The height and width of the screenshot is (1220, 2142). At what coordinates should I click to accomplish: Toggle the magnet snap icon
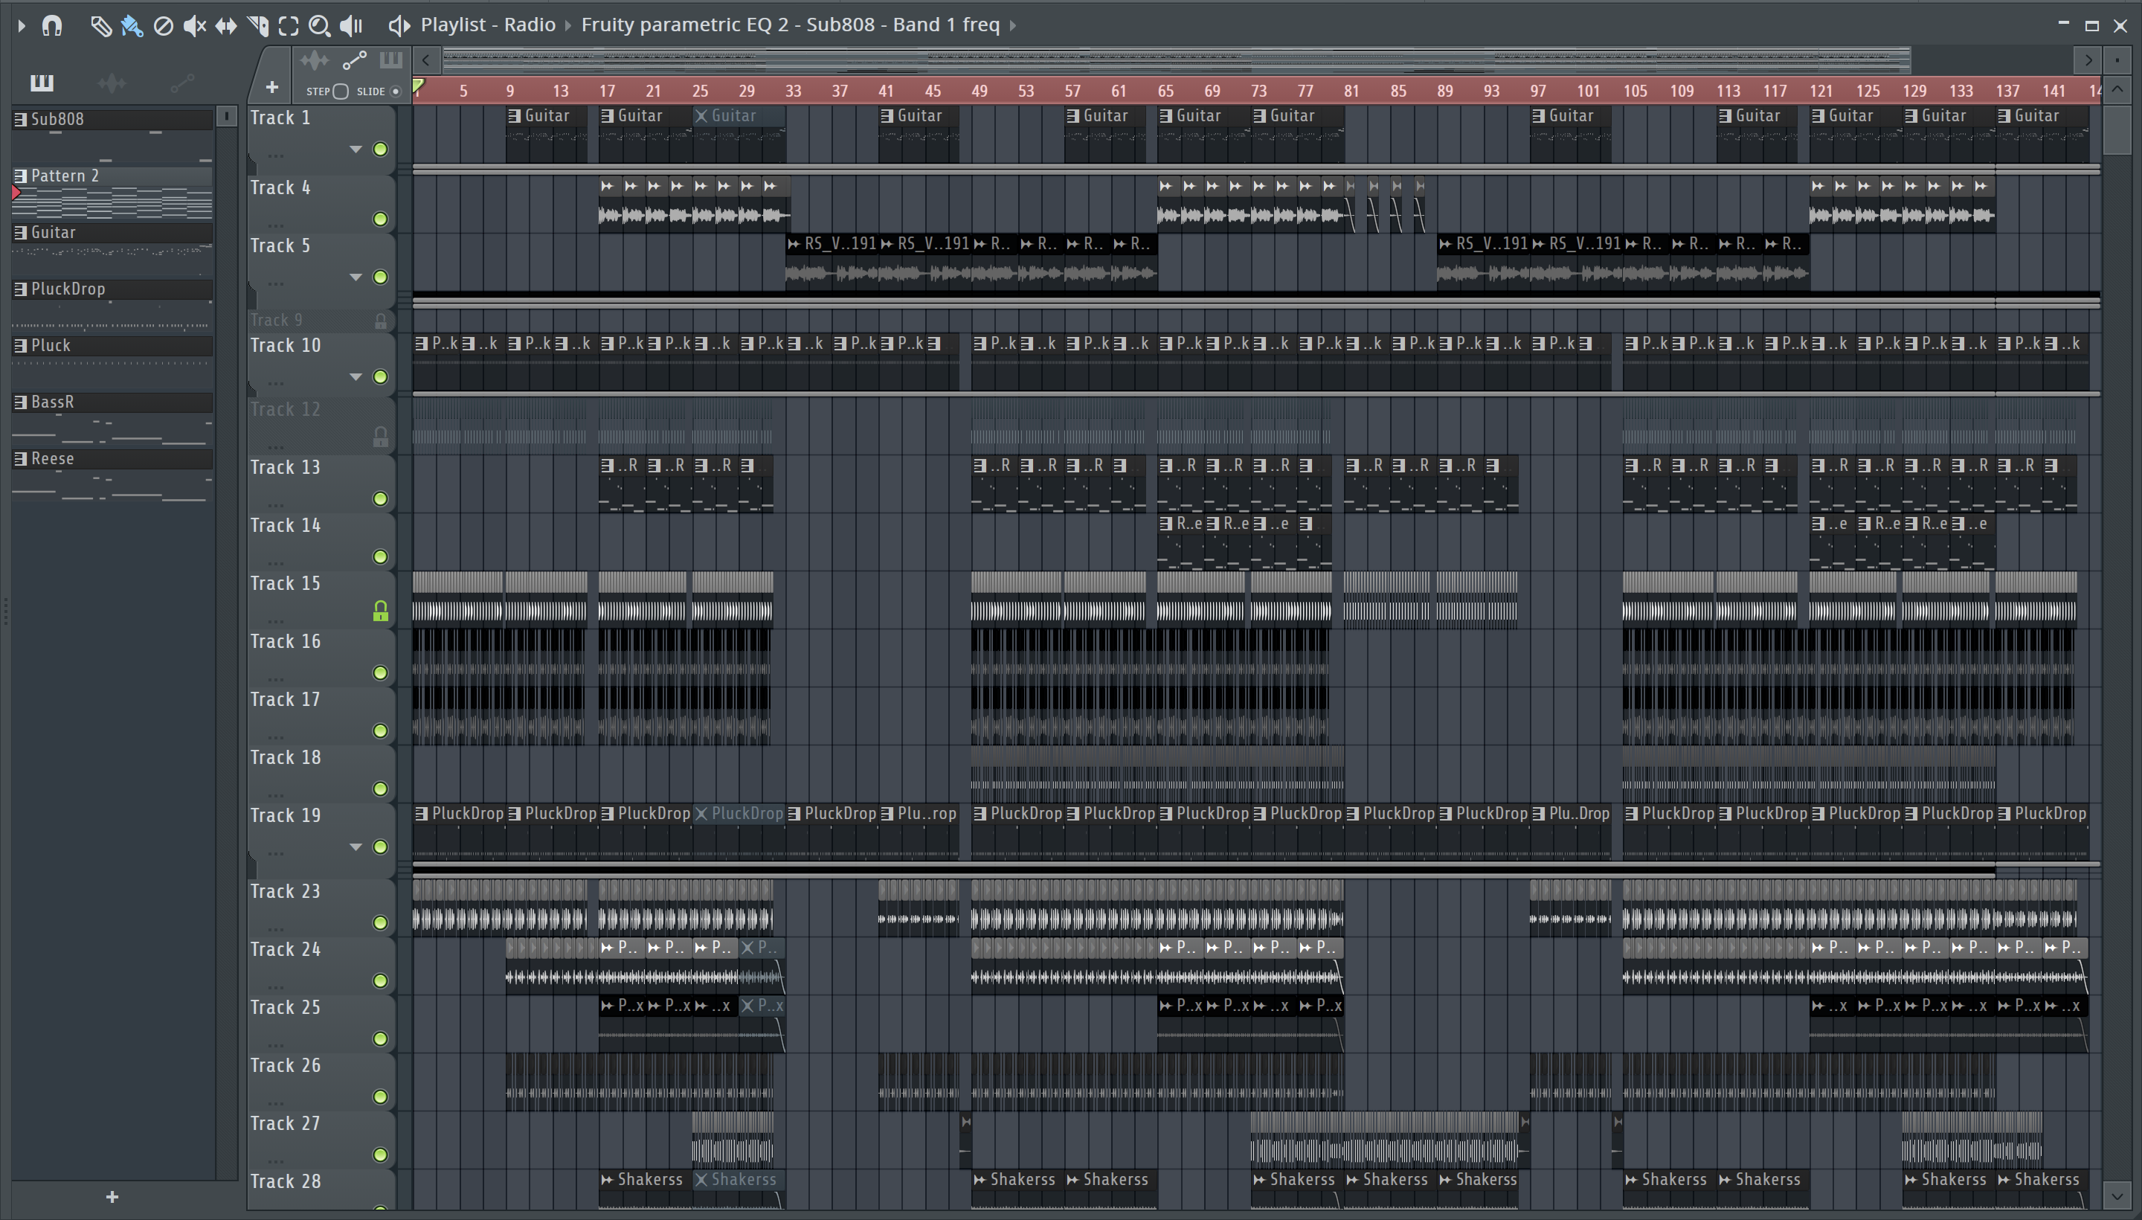[52, 26]
